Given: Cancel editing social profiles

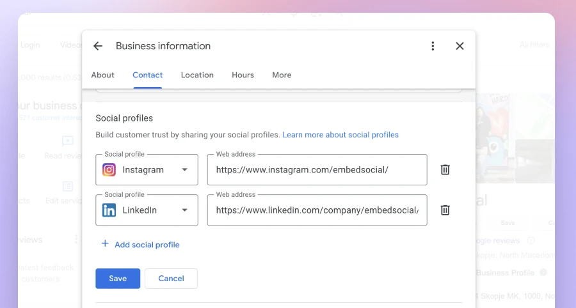Looking at the screenshot, I should 171,279.
